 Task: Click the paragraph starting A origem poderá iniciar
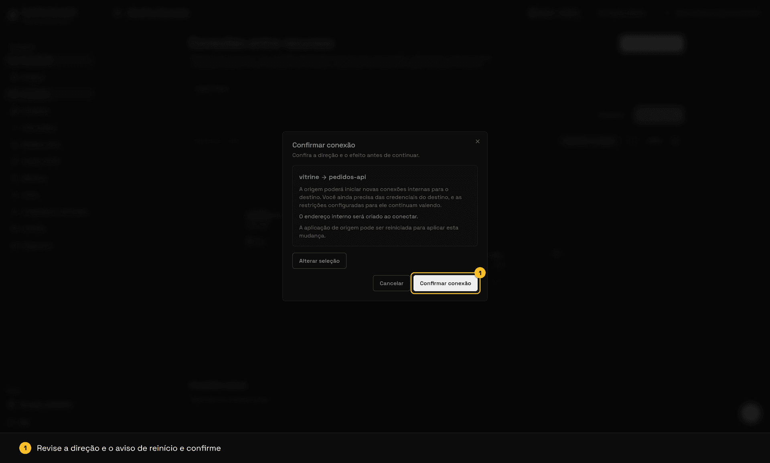tap(380, 197)
